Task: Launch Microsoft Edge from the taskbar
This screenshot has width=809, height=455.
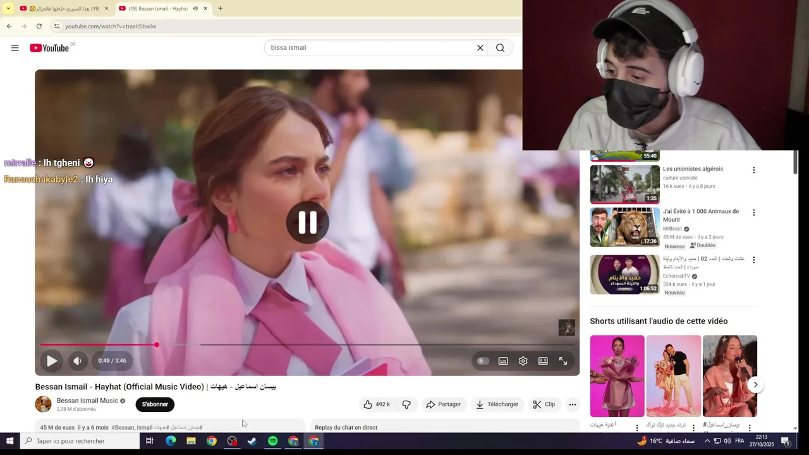Action: pyautogui.click(x=171, y=441)
